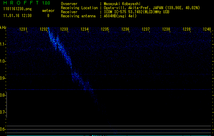Click the 1231 time marker

tap(23, 29)
